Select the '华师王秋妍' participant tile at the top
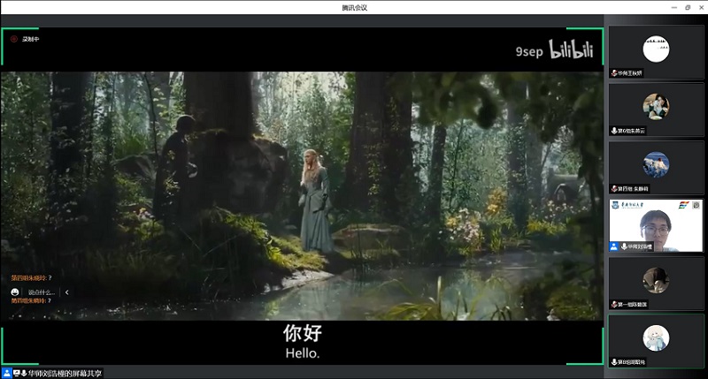708x379 pixels. tap(656, 52)
